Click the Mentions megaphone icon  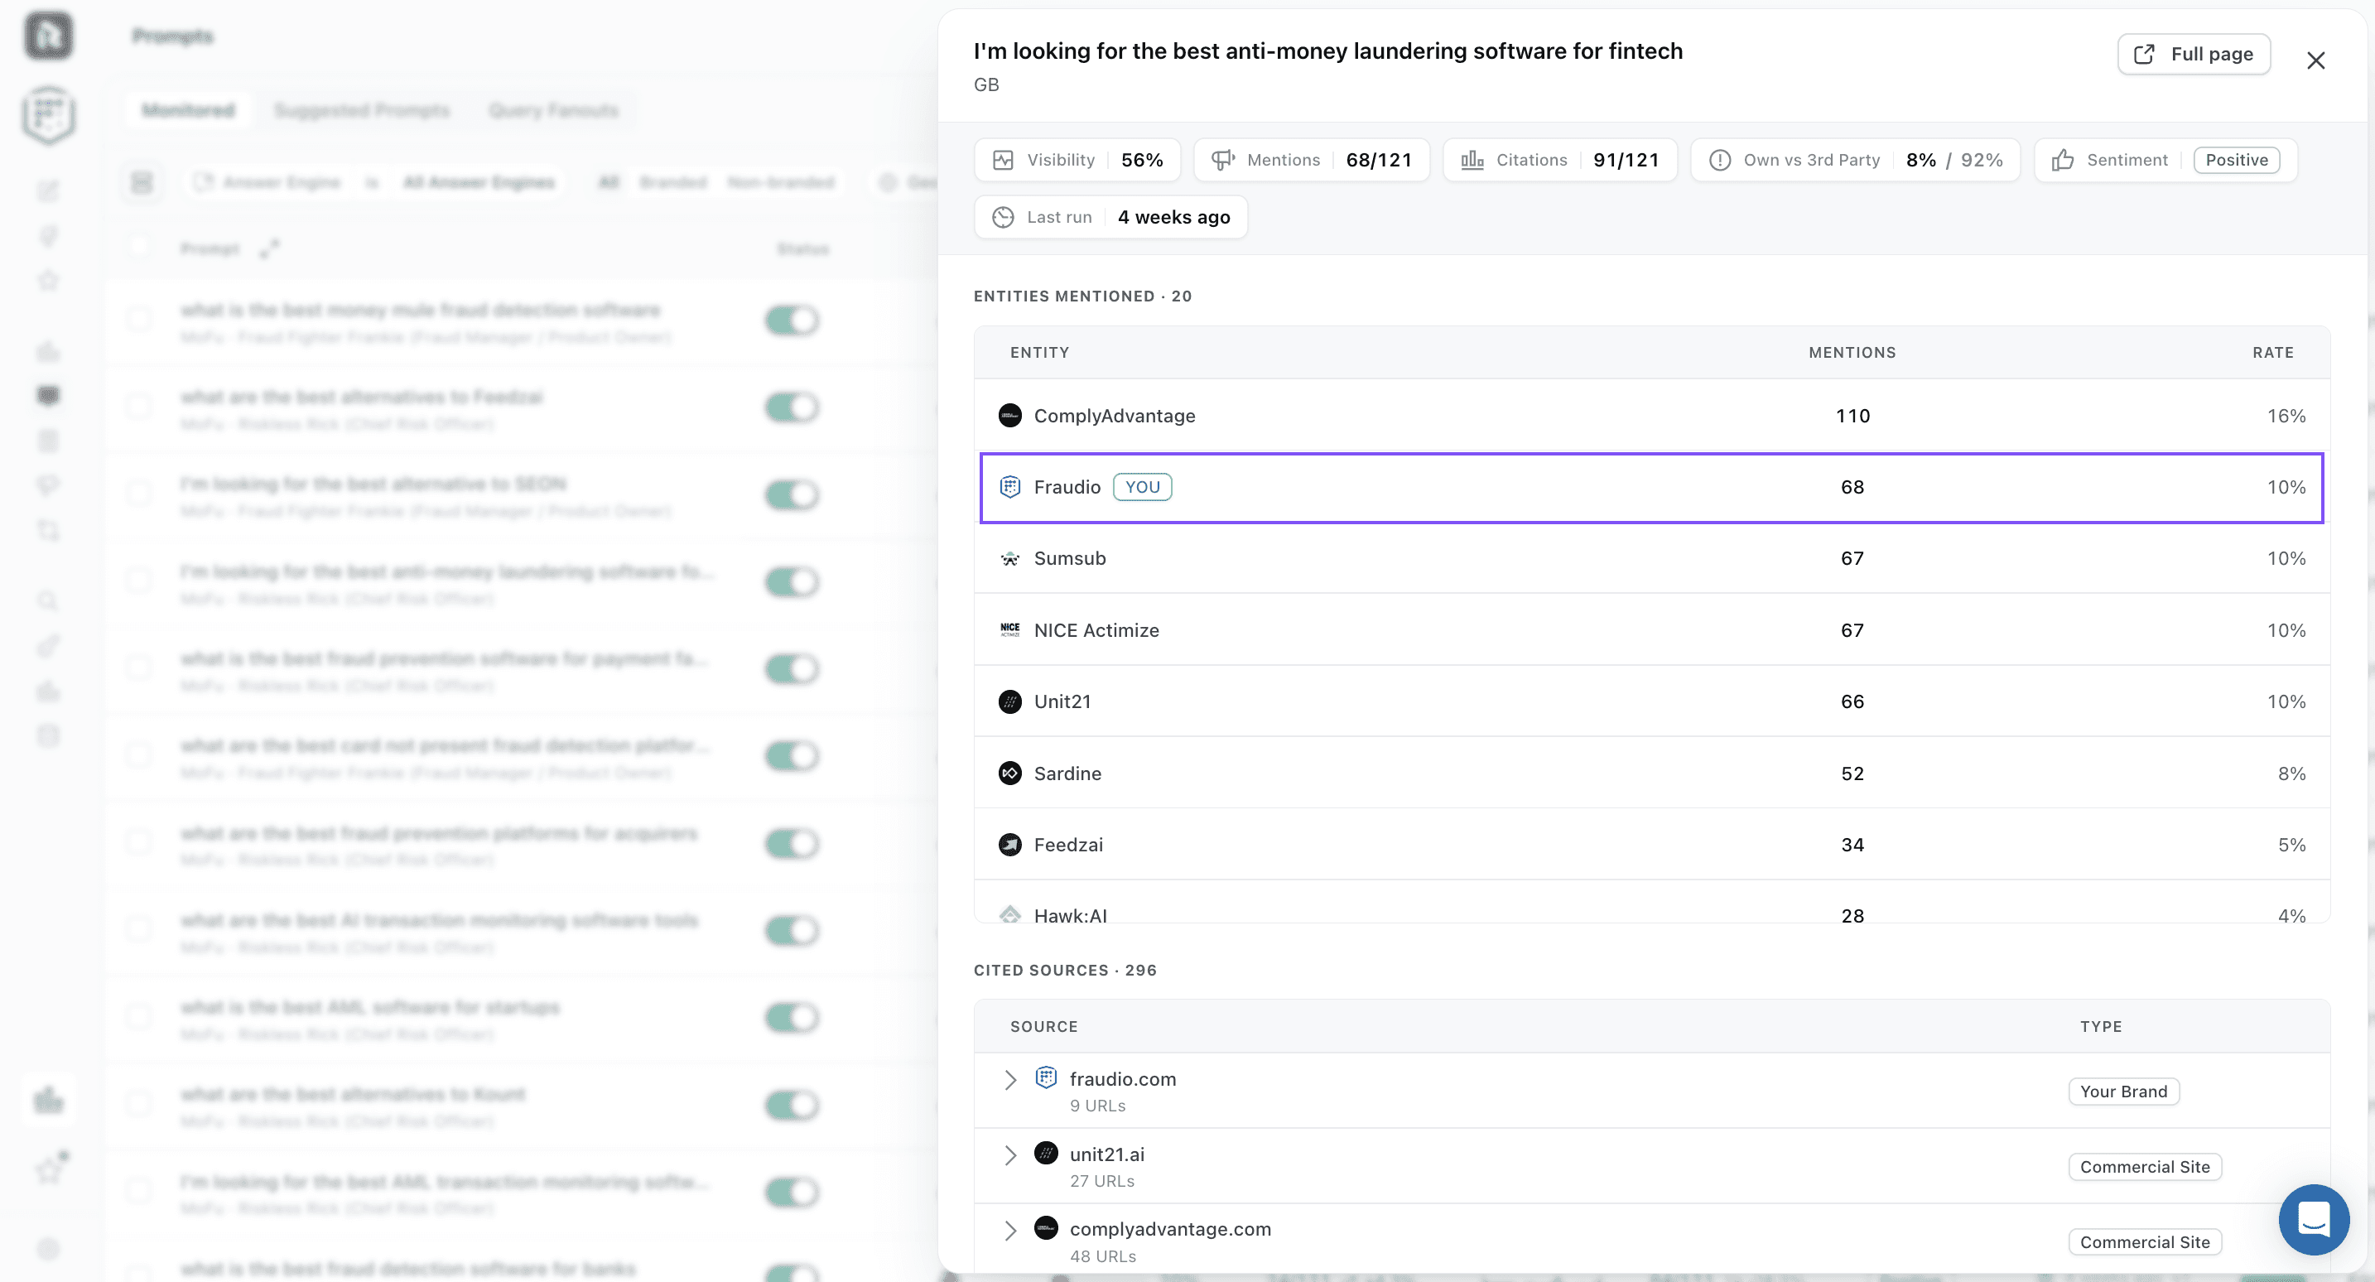click(1222, 161)
